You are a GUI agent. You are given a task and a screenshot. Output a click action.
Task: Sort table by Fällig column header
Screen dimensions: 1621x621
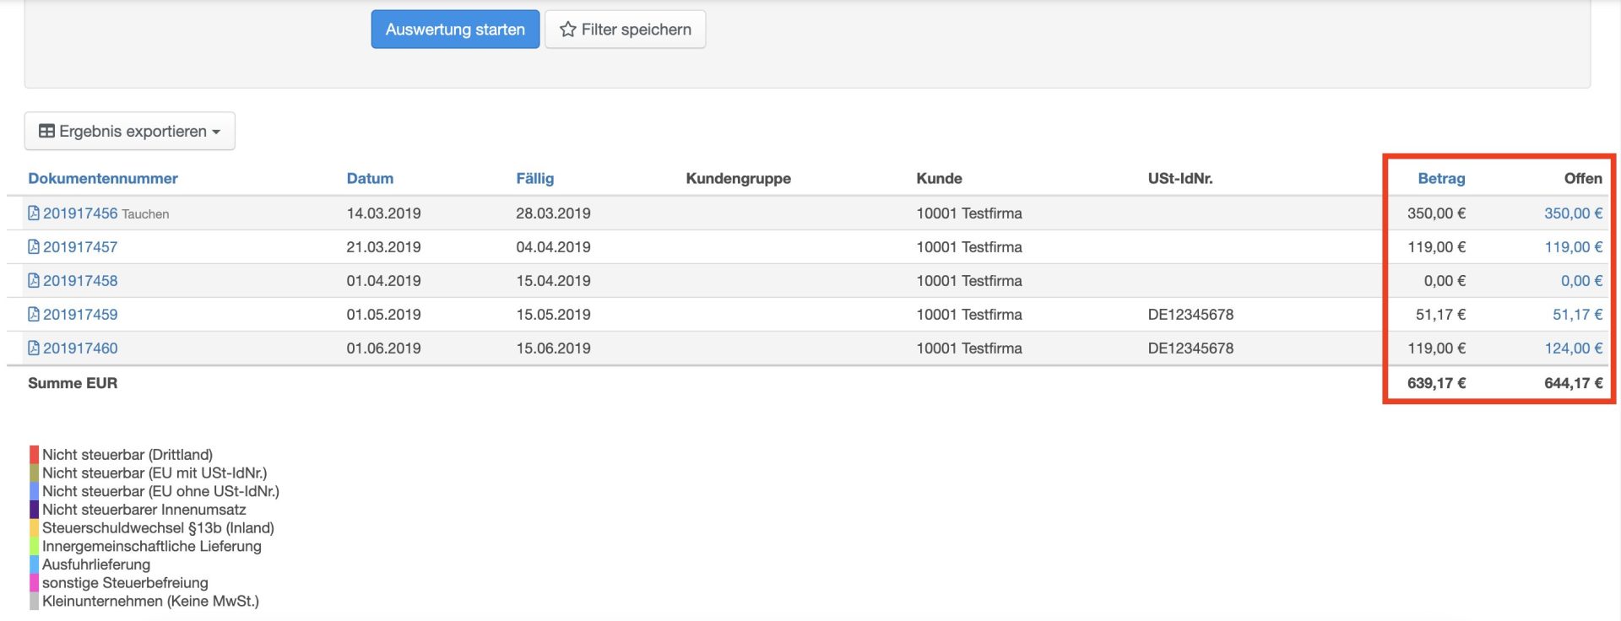(x=534, y=179)
